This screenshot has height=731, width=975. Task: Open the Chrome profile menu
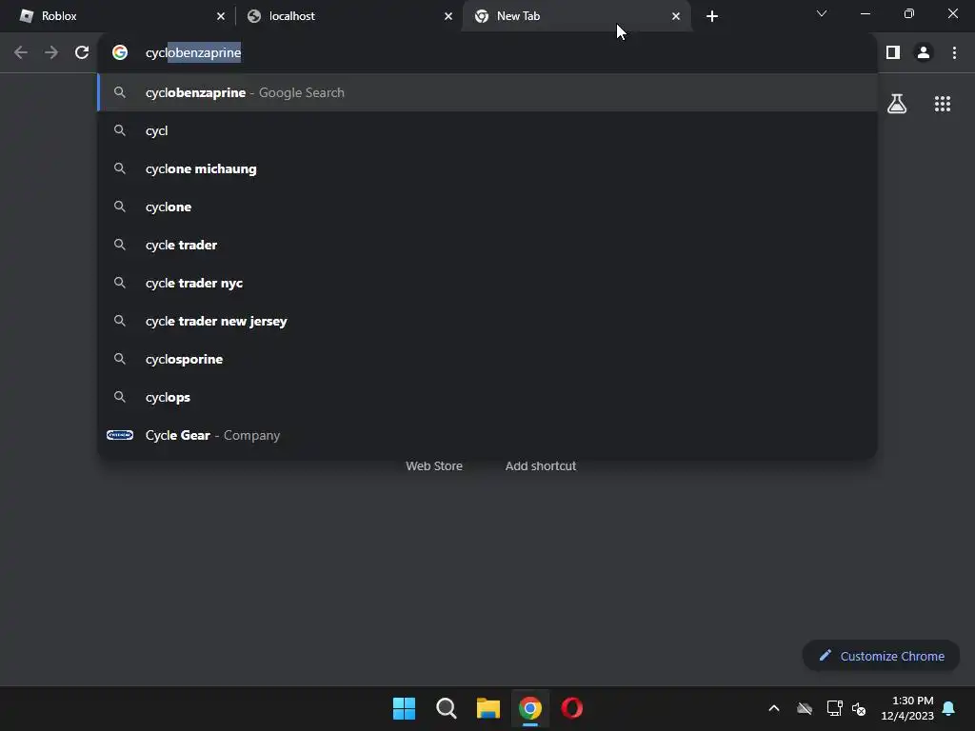[924, 53]
